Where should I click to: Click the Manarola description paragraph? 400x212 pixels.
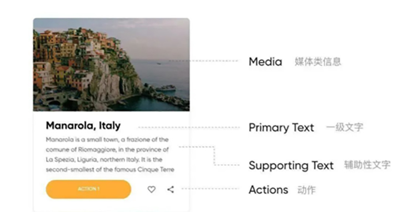pyautogui.click(x=110, y=154)
